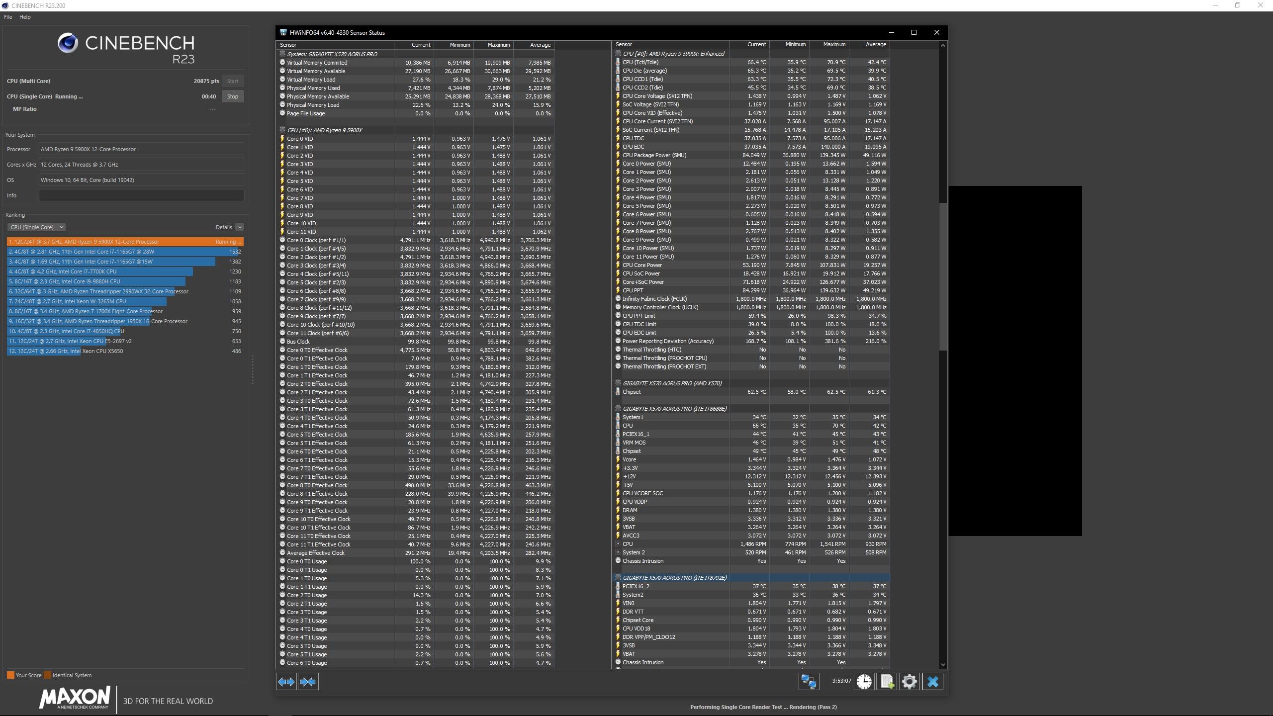Click the CPU Package Power lightning icon
The height and width of the screenshot is (716, 1273).
click(x=618, y=155)
